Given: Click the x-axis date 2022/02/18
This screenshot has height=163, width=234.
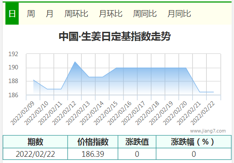Looking at the screenshot, I should point(147,113).
